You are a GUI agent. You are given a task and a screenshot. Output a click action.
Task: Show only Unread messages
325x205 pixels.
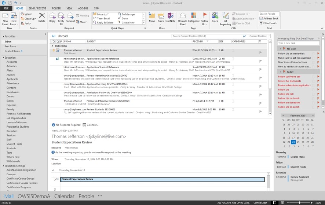click(x=63, y=36)
